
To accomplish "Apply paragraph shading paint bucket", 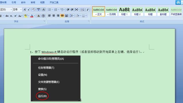I will tap(77, 16).
